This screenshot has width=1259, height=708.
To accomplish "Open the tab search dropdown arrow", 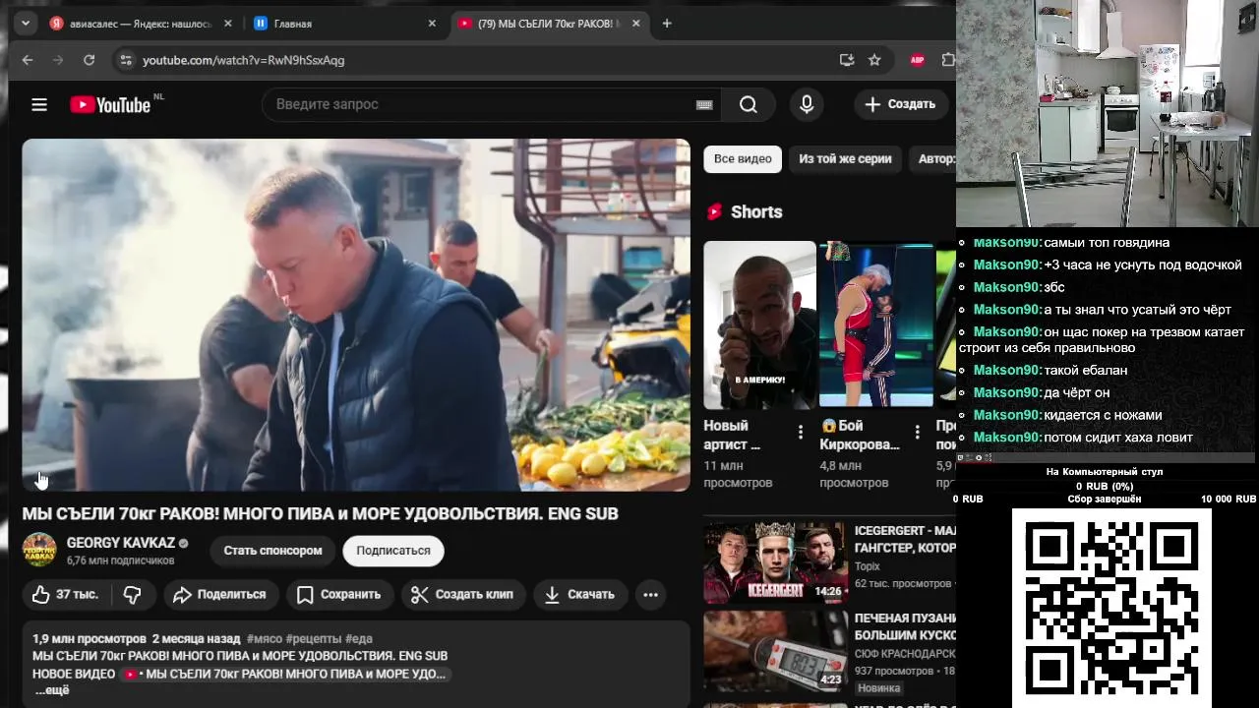I will (26, 24).
